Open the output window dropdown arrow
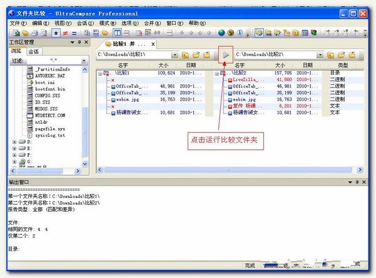376x278 pixels. point(350,182)
